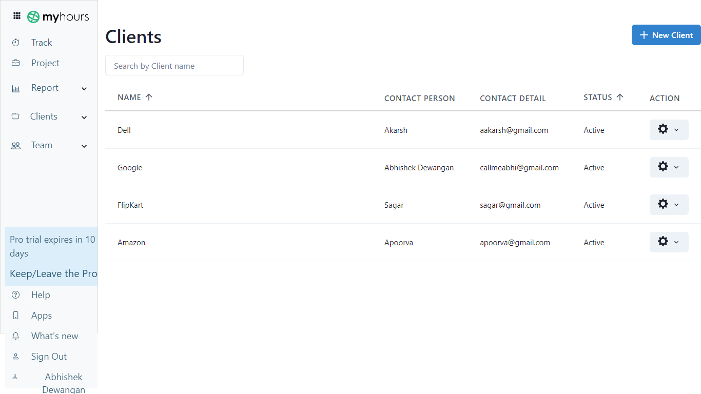
Task: Click Sign Out link
Action: (49, 357)
